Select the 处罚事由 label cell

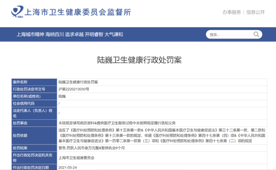(34, 123)
